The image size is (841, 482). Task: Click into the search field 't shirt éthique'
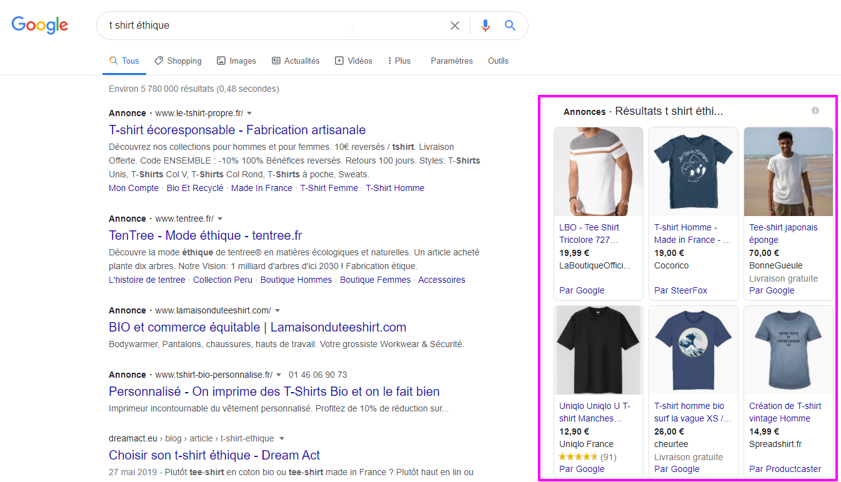(275, 26)
